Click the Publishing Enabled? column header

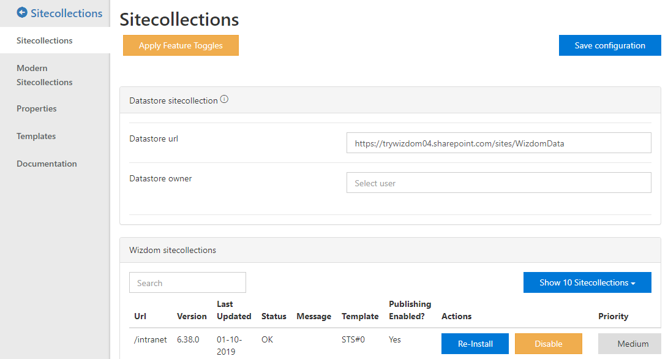coord(410,310)
